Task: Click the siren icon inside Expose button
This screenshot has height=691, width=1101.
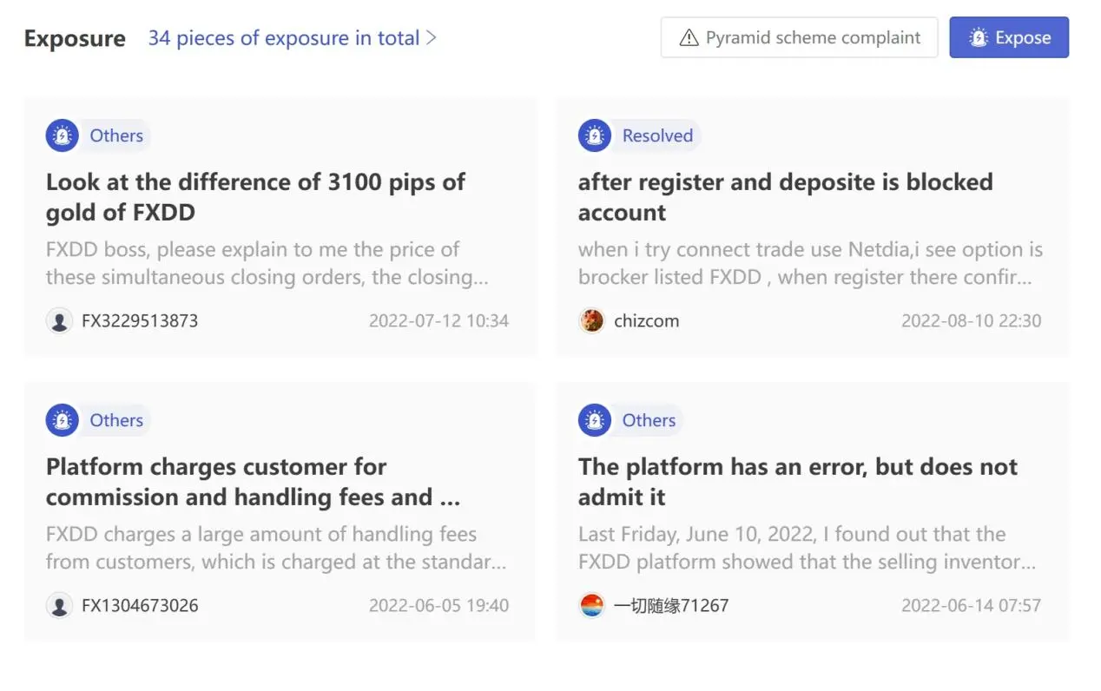Action: [x=979, y=38]
